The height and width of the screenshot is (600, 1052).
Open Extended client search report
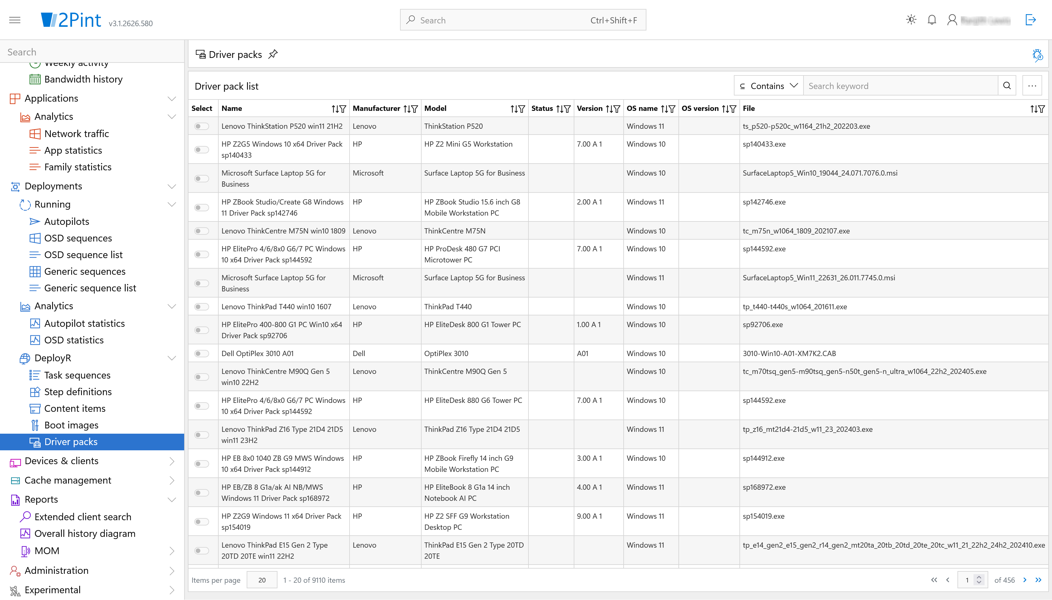click(x=83, y=517)
